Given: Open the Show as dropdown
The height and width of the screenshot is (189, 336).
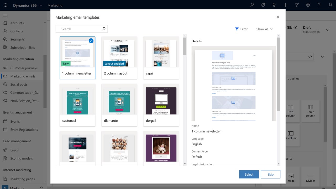Looking at the screenshot, I should [x=265, y=29].
